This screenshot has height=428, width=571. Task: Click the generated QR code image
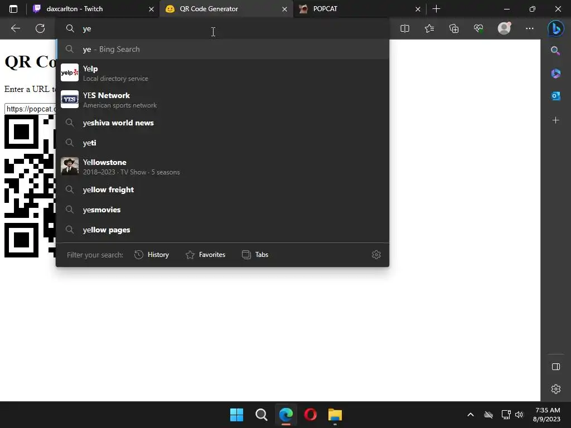[30, 186]
